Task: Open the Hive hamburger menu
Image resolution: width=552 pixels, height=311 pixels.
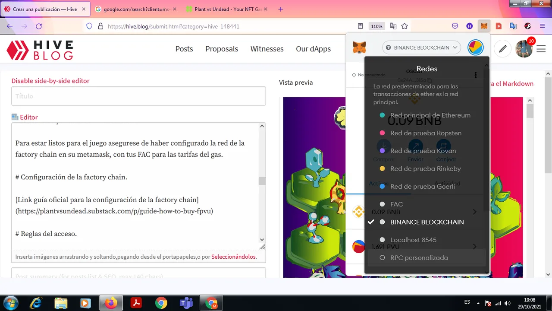Action: tap(541, 49)
